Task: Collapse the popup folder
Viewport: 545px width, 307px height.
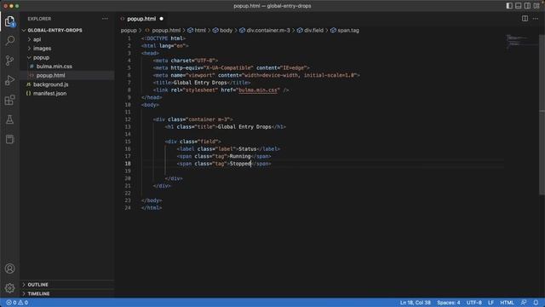Action: click(x=41, y=57)
